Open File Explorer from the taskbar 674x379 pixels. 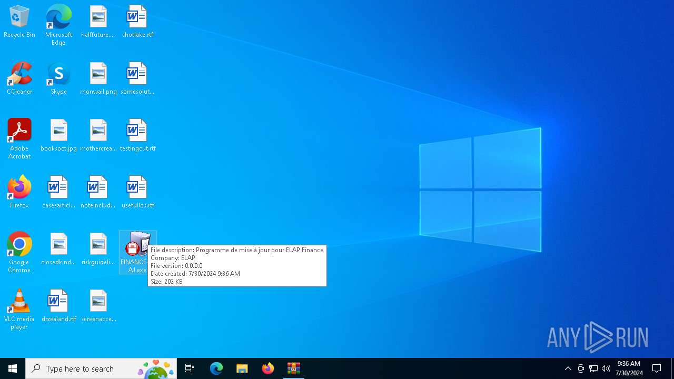[x=242, y=368]
